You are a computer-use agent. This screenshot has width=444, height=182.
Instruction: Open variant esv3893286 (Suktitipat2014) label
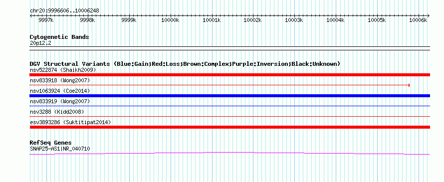pos(70,122)
